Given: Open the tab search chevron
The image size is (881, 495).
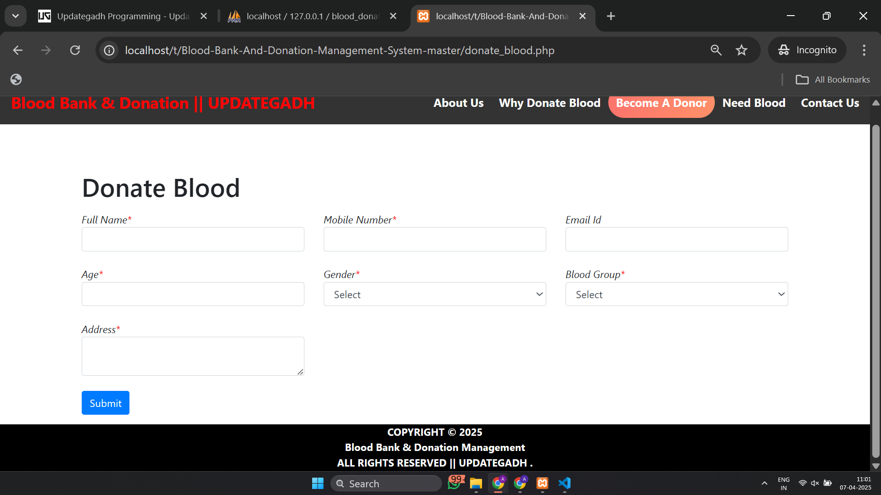Looking at the screenshot, I should click(15, 16).
